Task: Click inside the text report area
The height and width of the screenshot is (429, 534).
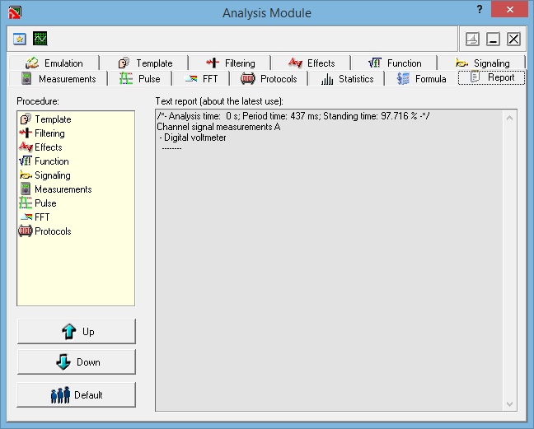Action: [x=330, y=263]
